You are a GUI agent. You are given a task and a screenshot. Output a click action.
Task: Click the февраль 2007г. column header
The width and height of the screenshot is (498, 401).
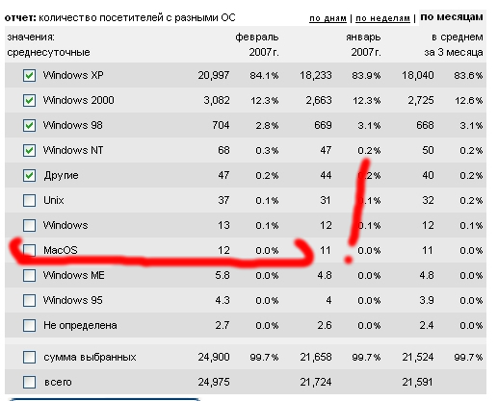click(257, 44)
